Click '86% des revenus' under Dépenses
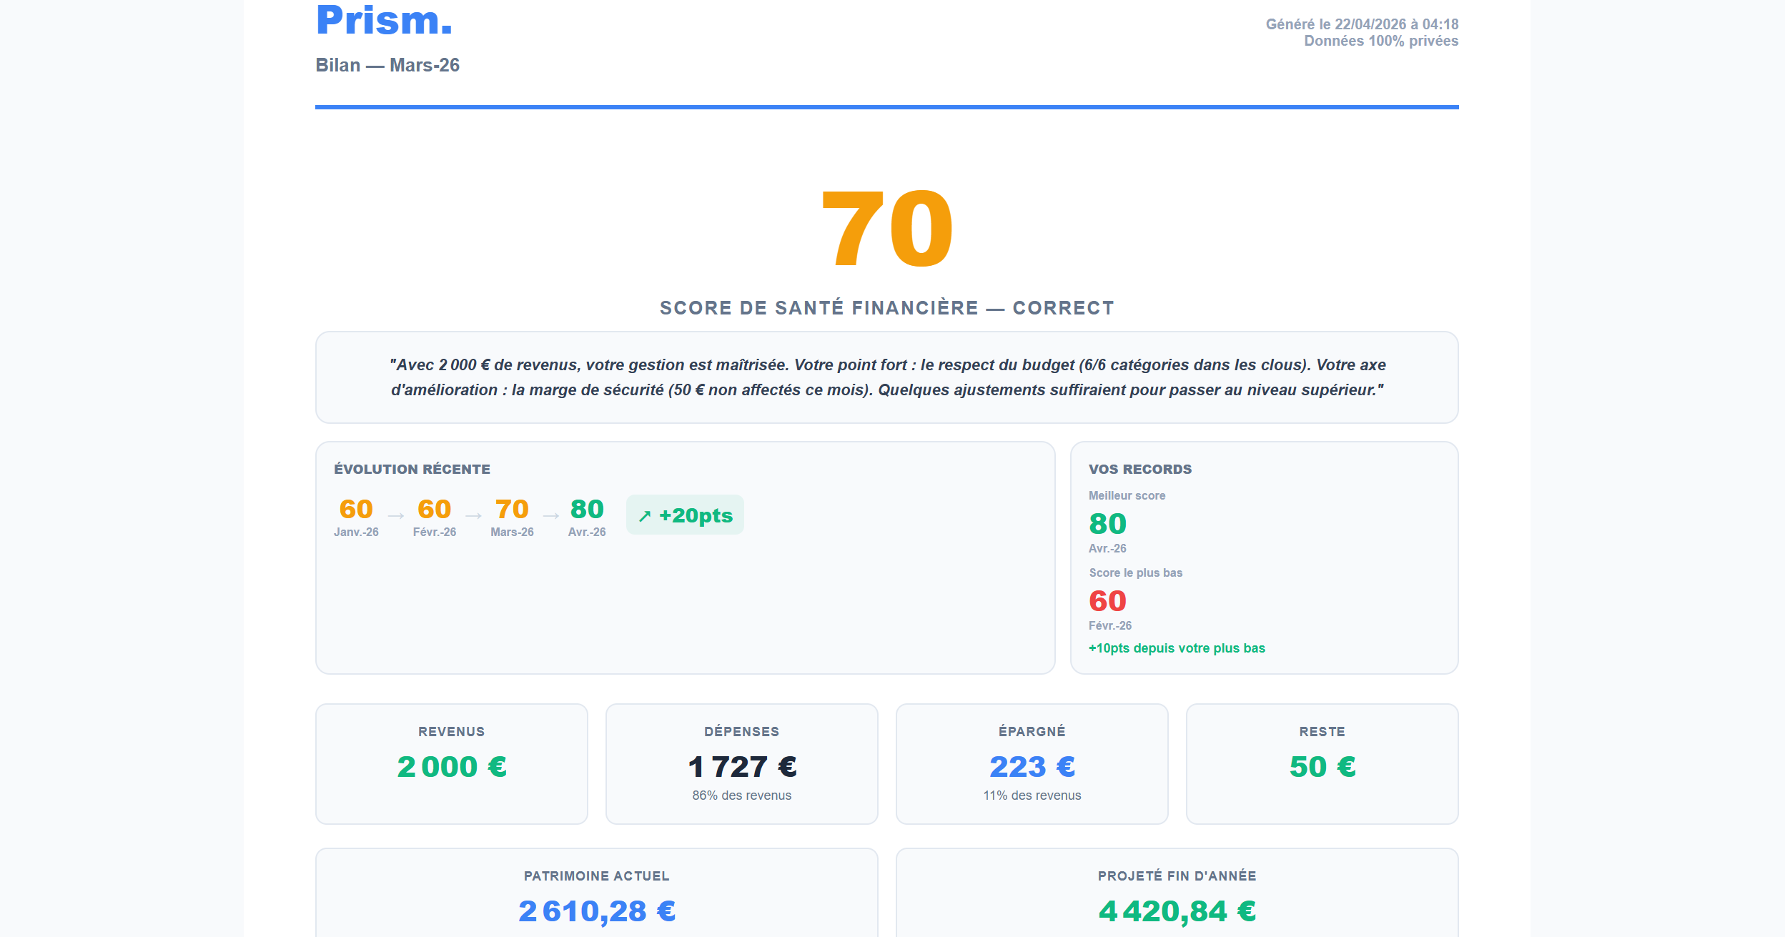This screenshot has height=937, width=1785. (x=742, y=795)
